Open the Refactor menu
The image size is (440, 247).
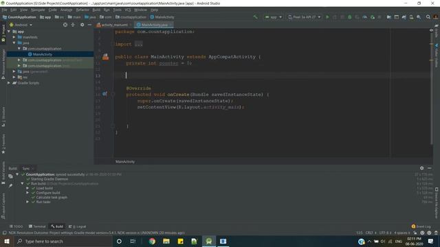coord(82,10)
